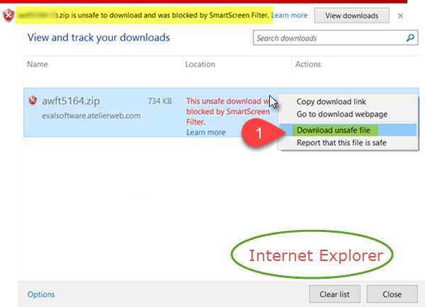The height and width of the screenshot is (307, 425).
Task: Open Learn more link under the SmartScreen warning
Action: 205,132
